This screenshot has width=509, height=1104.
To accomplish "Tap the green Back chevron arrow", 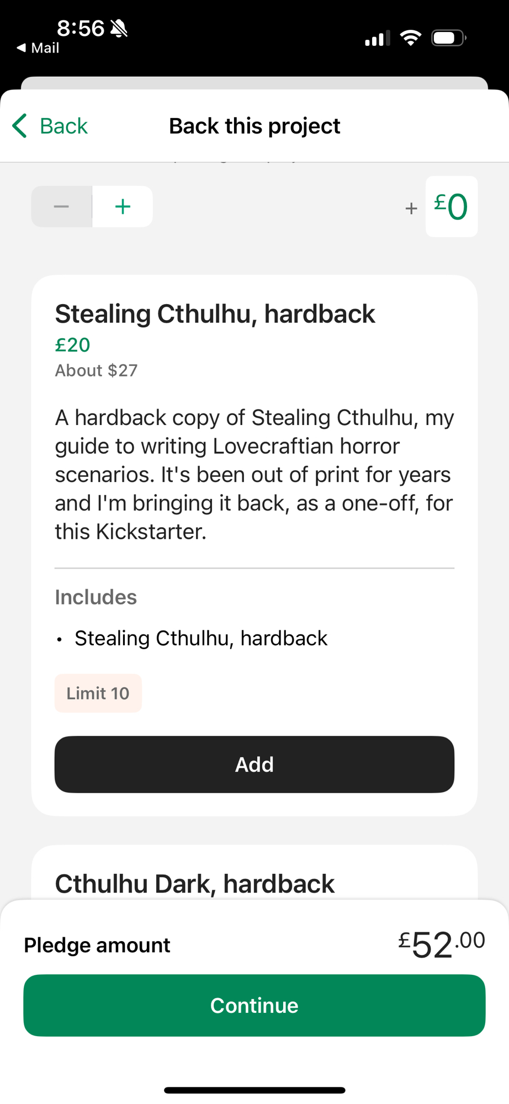I will tap(20, 126).
